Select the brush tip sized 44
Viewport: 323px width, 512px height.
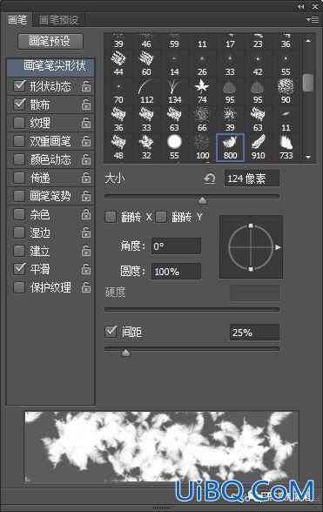(x=118, y=64)
